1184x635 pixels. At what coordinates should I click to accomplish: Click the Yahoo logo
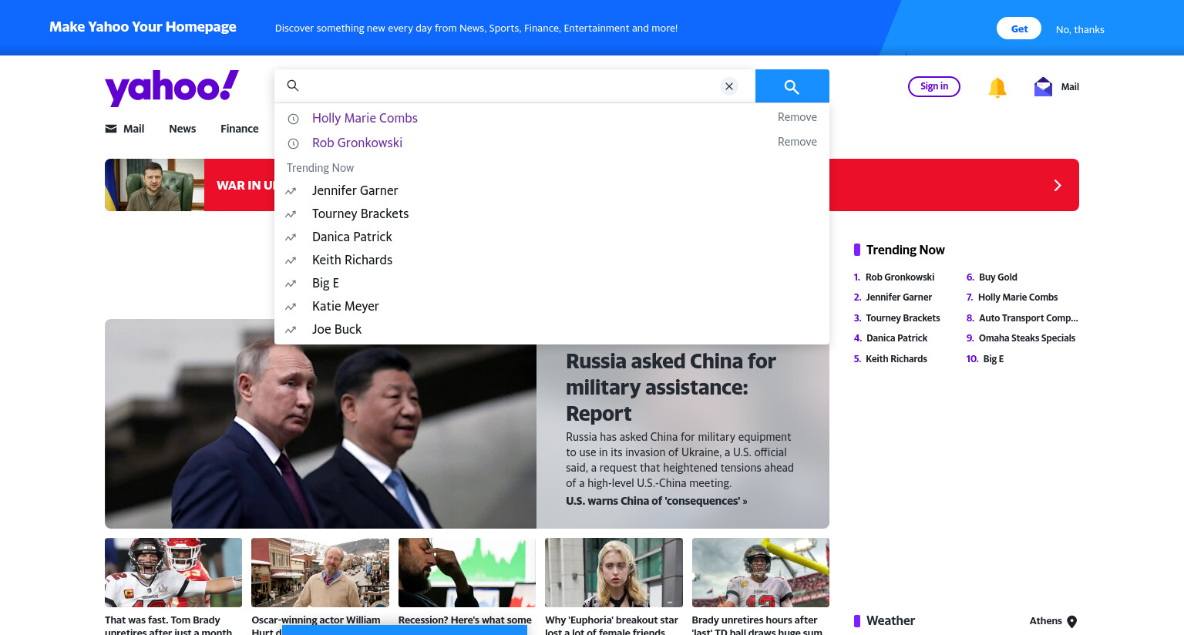(171, 87)
